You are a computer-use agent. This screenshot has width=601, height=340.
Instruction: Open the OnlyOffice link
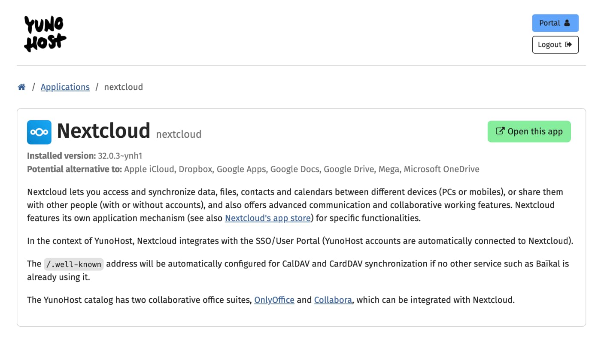pyautogui.click(x=274, y=300)
